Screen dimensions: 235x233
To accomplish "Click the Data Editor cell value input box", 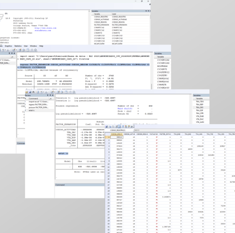I will (184, 130).
